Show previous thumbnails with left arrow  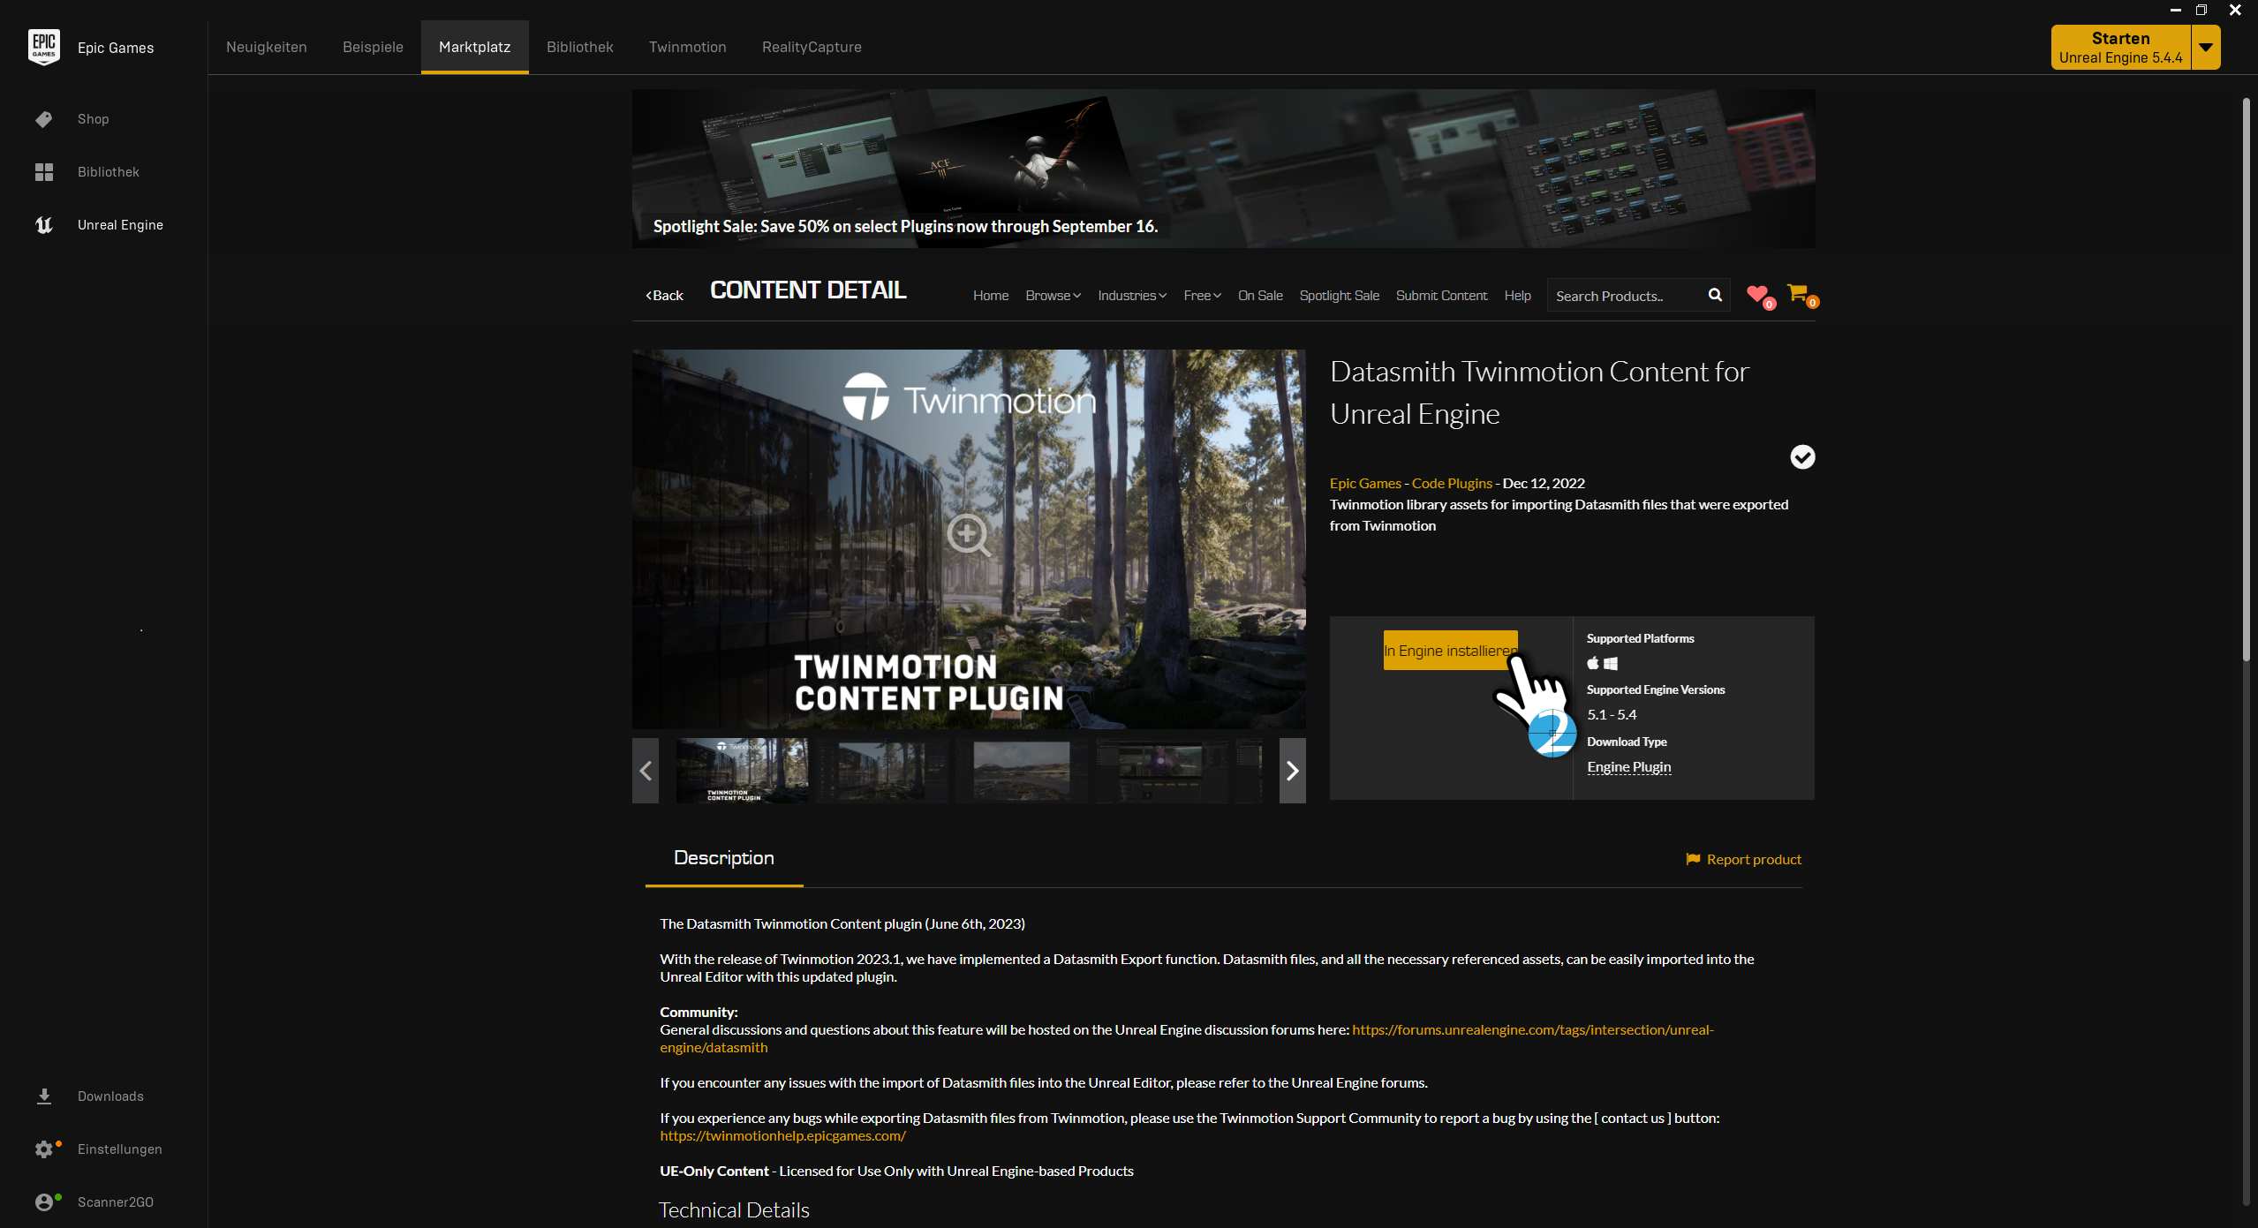pos(646,771)
